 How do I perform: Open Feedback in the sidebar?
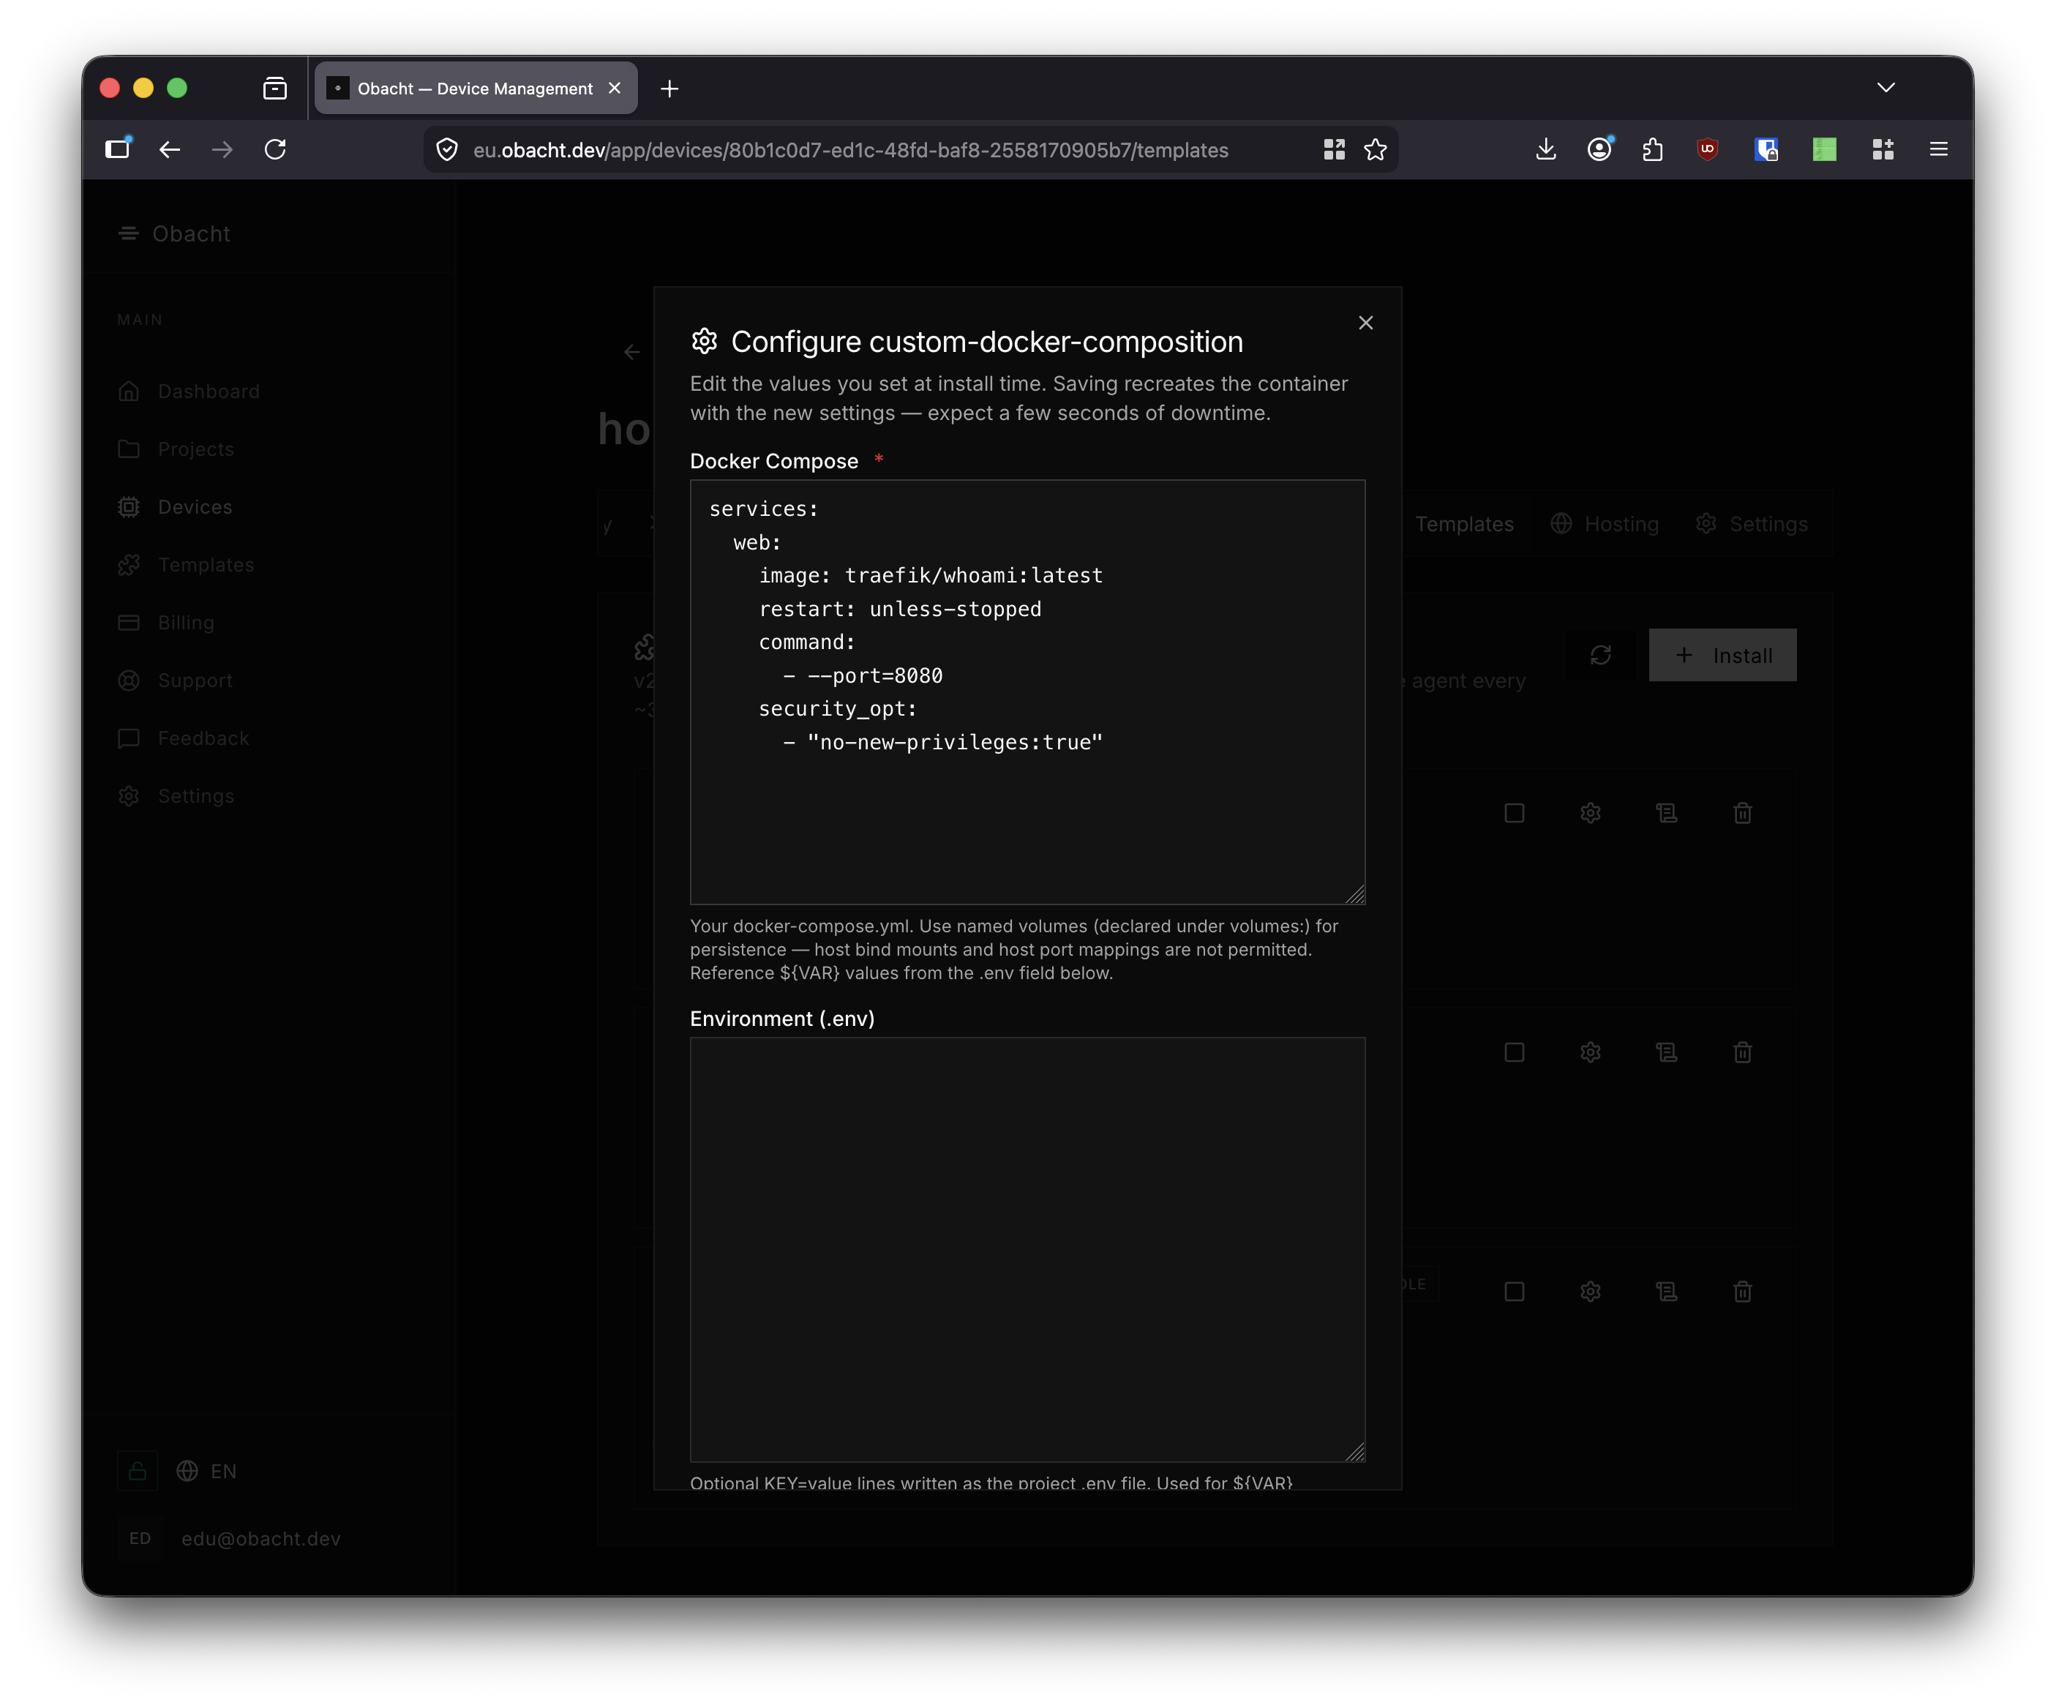183,738
